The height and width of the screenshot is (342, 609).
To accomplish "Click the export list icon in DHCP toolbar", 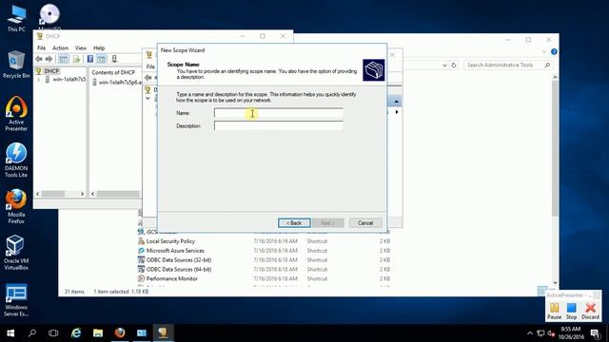I will pyautogui.click(x=76, y=59).
